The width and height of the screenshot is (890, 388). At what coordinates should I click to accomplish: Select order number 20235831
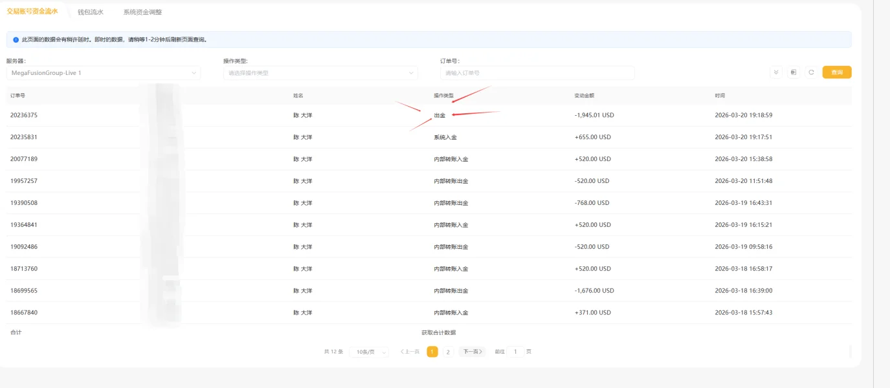(x=24, y=137)
